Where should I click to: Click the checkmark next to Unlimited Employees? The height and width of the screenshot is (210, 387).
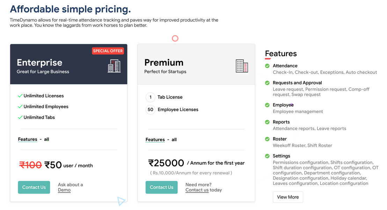20,106
